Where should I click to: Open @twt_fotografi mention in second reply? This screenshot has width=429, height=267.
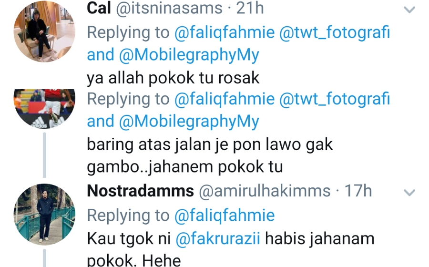(x=335, y=99)
